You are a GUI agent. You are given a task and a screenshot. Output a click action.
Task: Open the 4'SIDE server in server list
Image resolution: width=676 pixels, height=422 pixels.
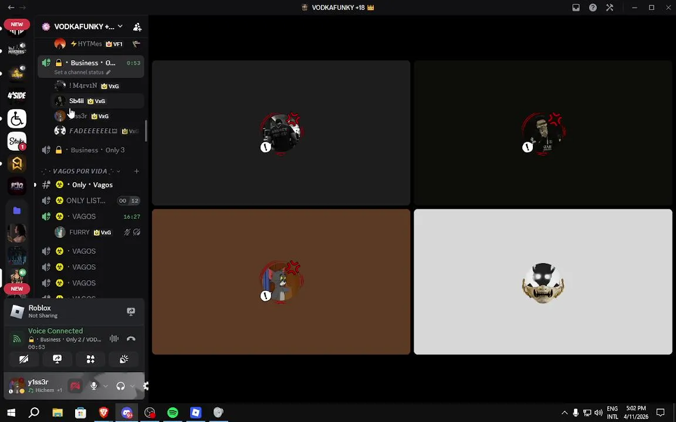coord(17,95)
